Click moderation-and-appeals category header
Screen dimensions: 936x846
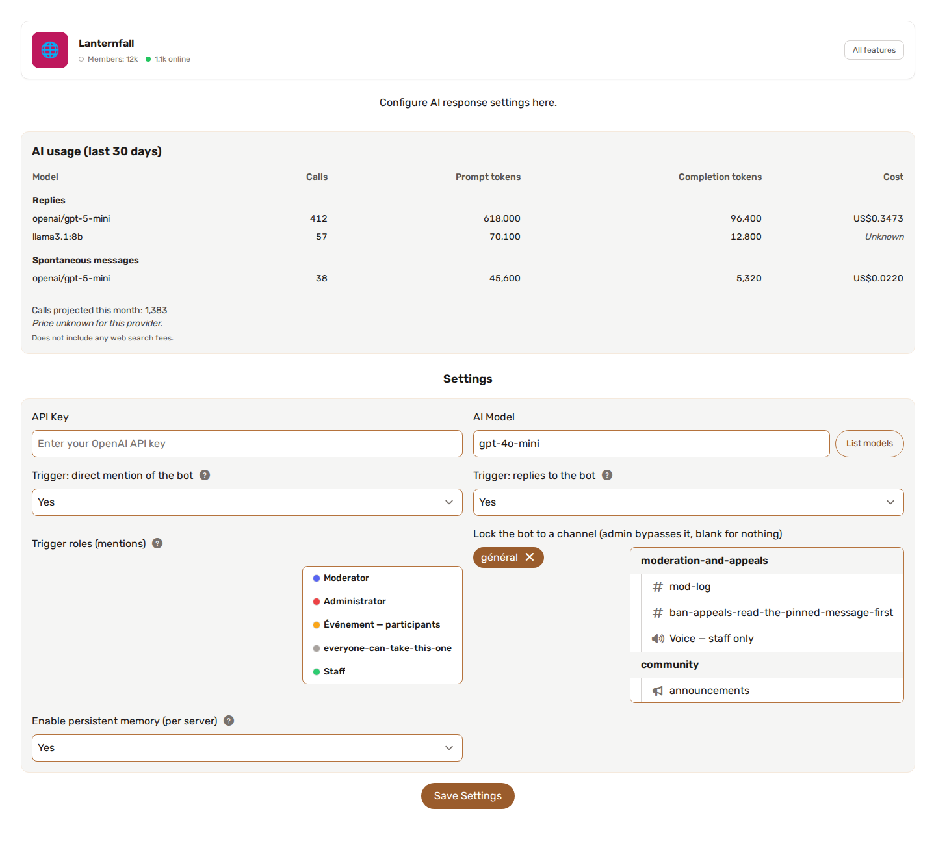pyautogui.click(x=767, y=561)
